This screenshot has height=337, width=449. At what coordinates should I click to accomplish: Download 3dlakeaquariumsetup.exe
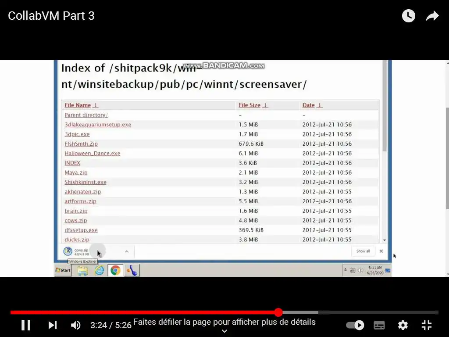pyautogui.click(x=98, y=125)
